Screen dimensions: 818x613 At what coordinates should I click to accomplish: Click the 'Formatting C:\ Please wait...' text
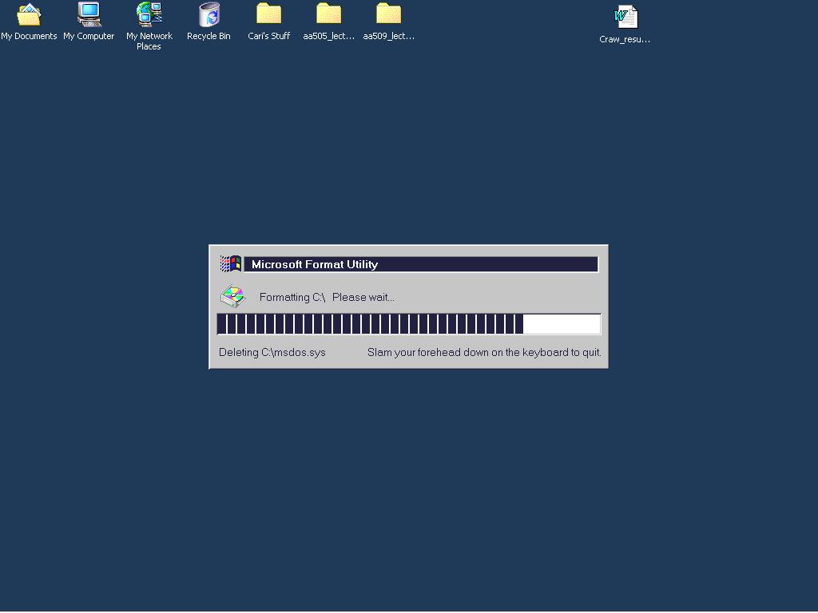[x=327, y=297]
